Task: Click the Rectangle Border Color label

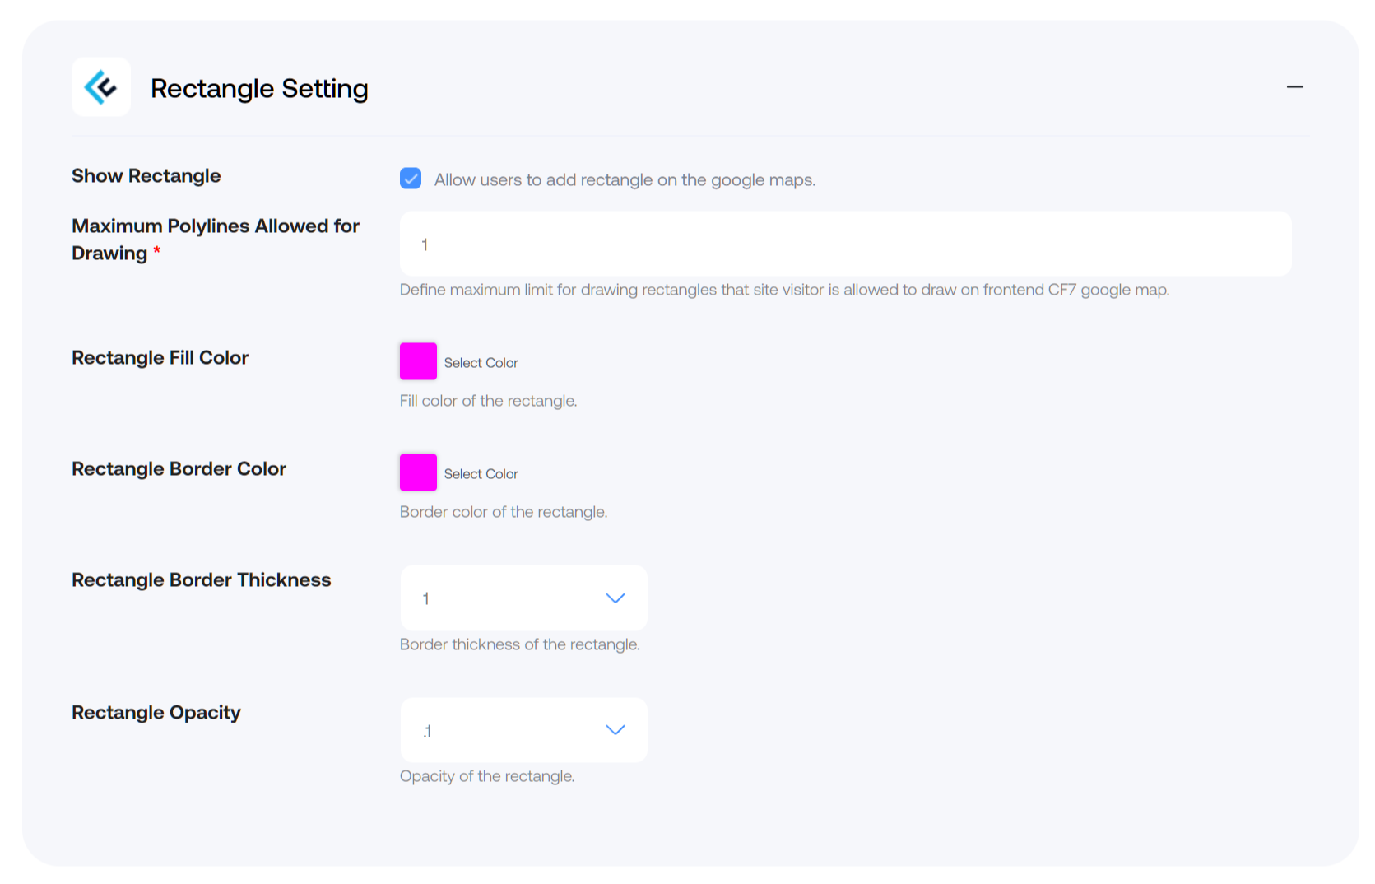Action: (x=179, y=469)
